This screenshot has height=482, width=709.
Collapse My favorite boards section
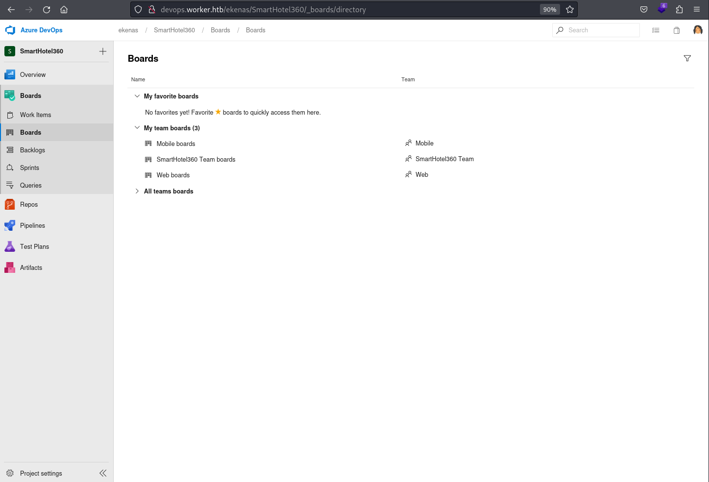[137, 96]
